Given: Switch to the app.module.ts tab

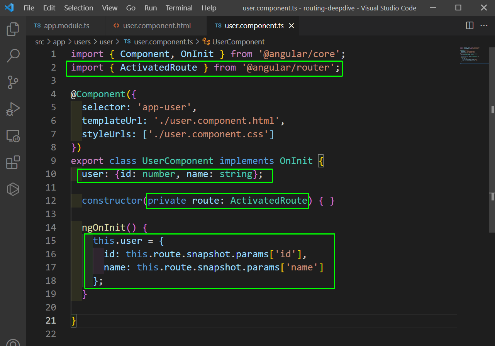Looking at the screenshot, I should (66, 26).
